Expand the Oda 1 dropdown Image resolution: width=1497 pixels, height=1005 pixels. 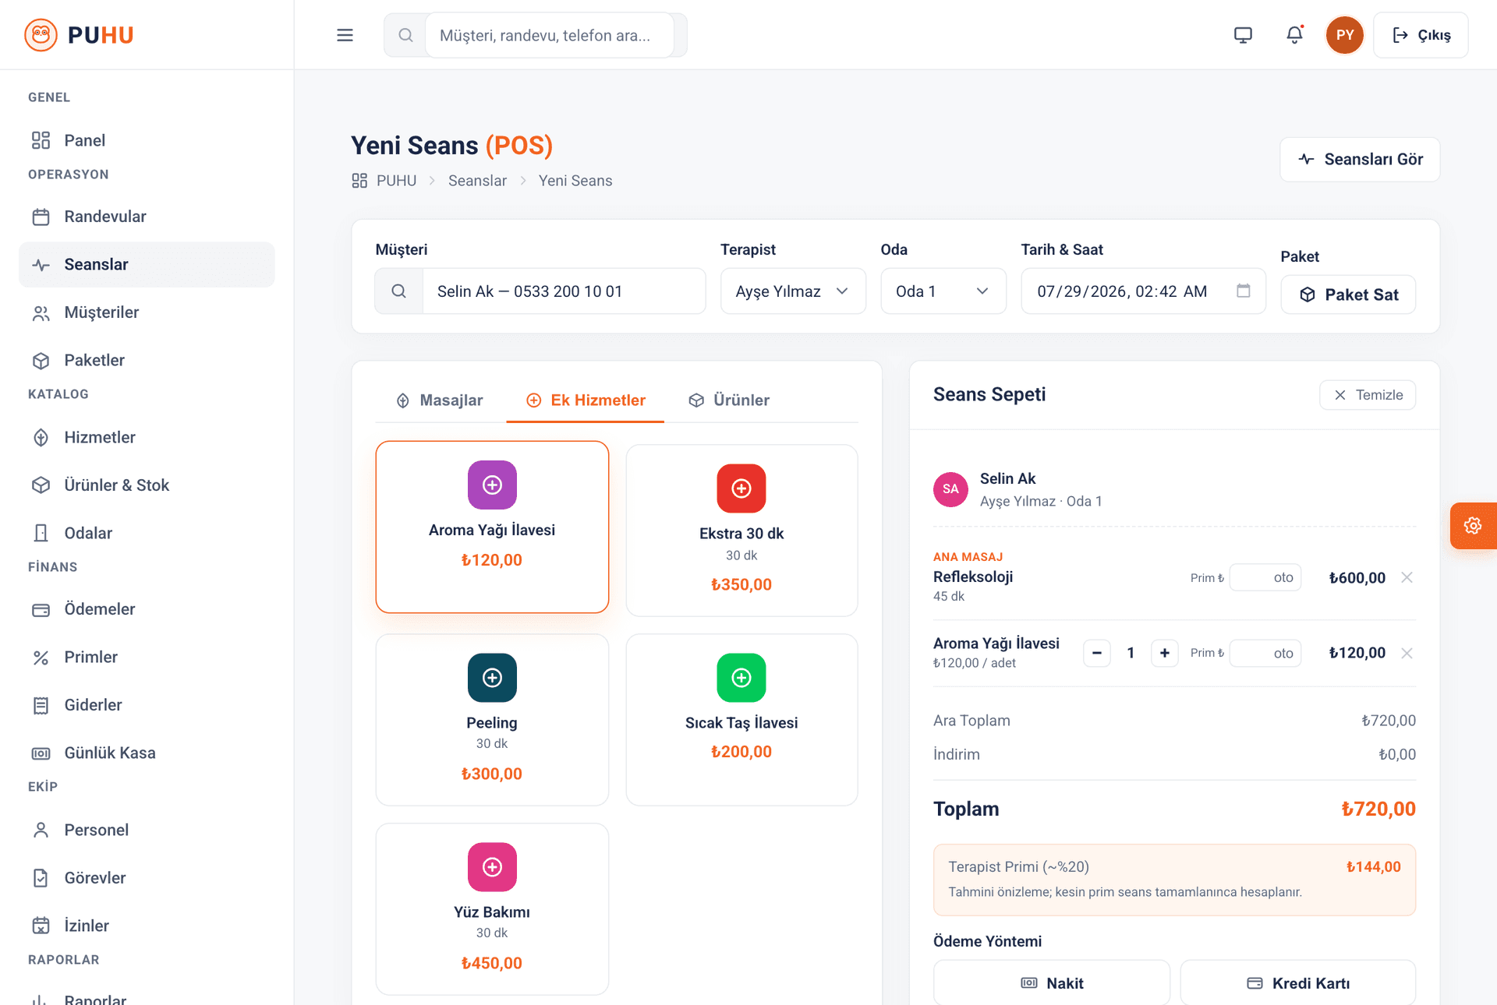pos(943,291)
